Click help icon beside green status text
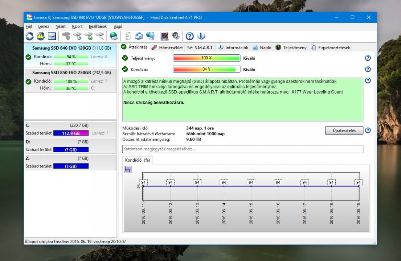Image resolution: width=401 pixels, height=261 pixels. (368, 80)
